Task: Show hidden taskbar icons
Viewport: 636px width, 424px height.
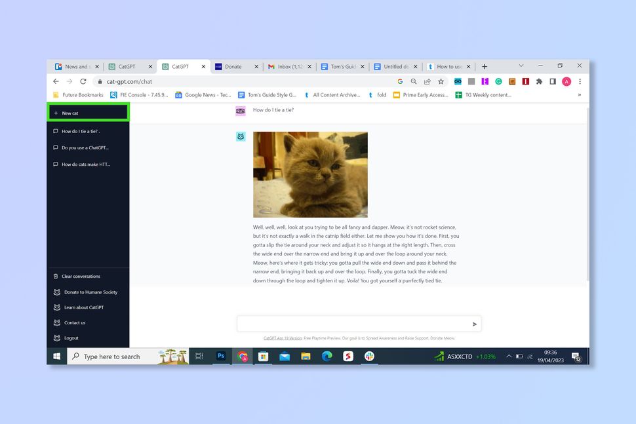Action: pyautogui.click(x=509, y=356)
